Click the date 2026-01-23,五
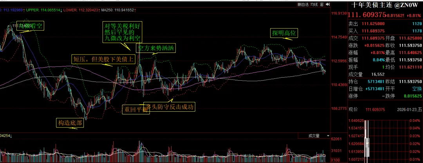The height and width of the screenshot is (163, 423). pyautogui.click(x=409, y=110)
